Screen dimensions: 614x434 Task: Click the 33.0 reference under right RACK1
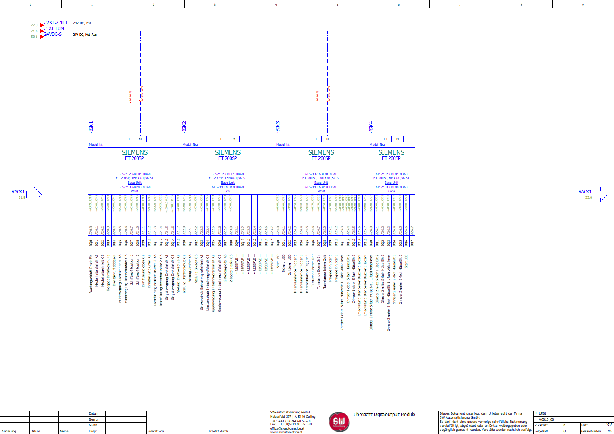point(589,197)
